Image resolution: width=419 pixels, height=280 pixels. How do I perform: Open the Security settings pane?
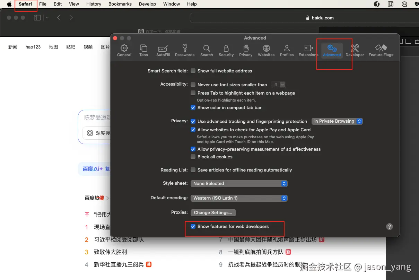click(226, 51)
